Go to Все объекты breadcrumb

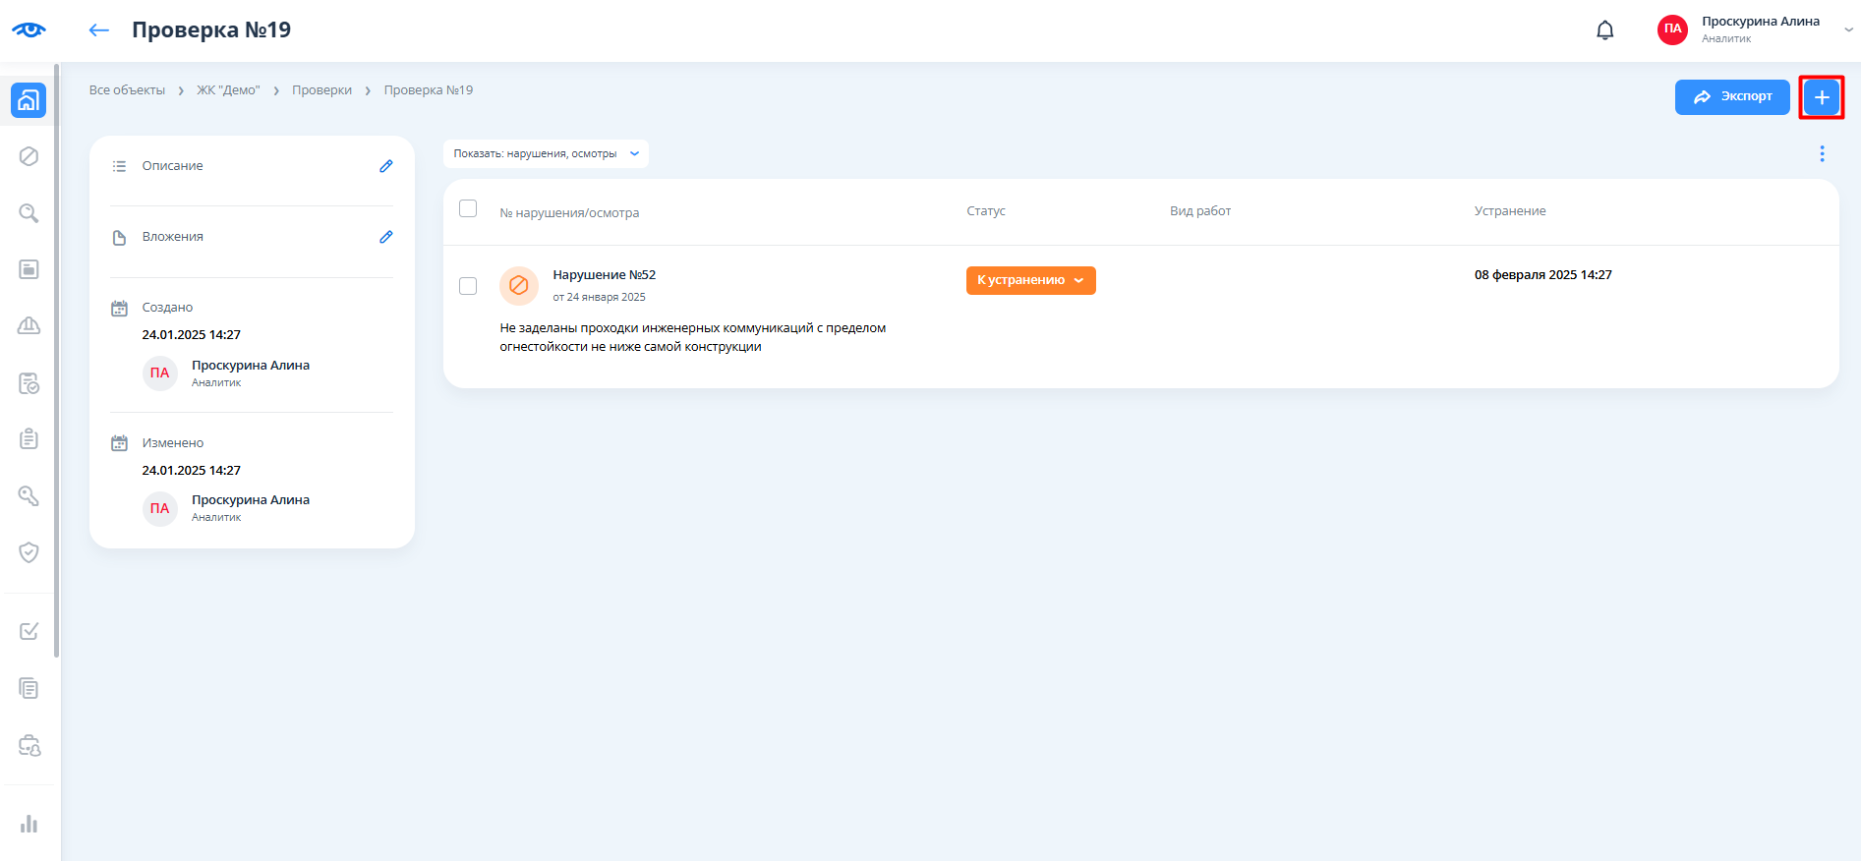coord(127,90)
